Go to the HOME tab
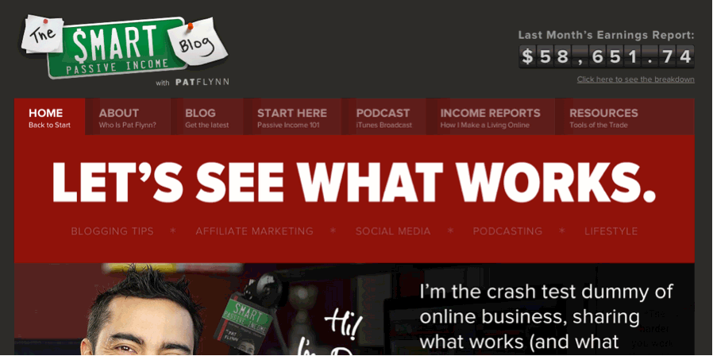The width and height of the screenshot is (713, 356). coord(49,117)
